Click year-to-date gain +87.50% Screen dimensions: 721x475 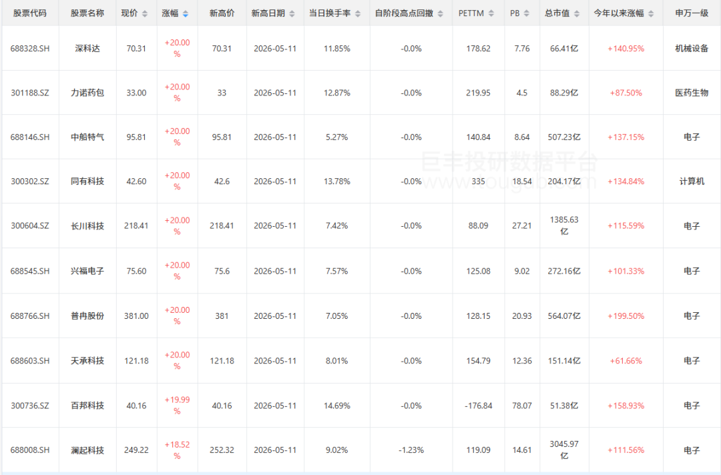[x=626, y=93]
